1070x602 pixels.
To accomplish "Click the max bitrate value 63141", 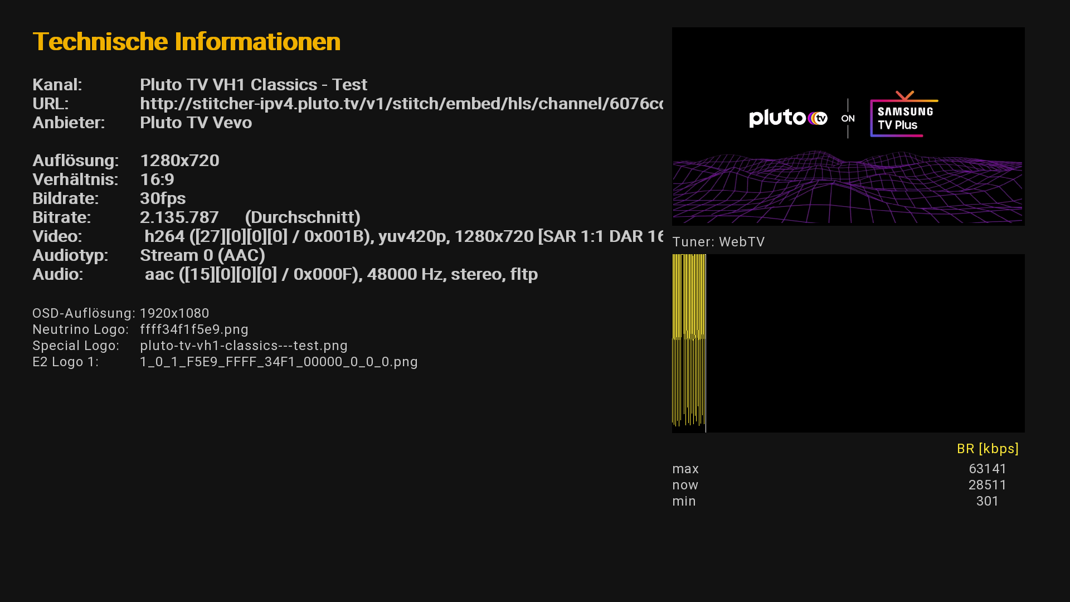I will (988, 469).
